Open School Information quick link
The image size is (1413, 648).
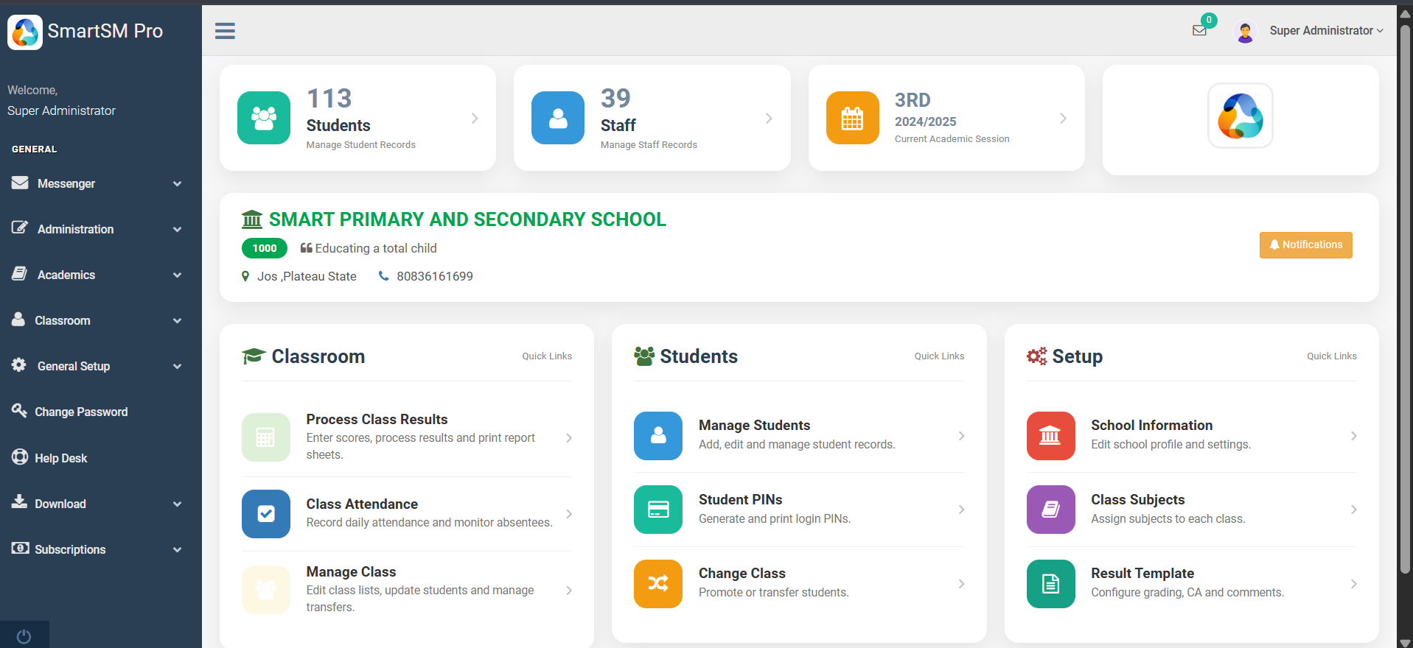[x=1191, y=436]
